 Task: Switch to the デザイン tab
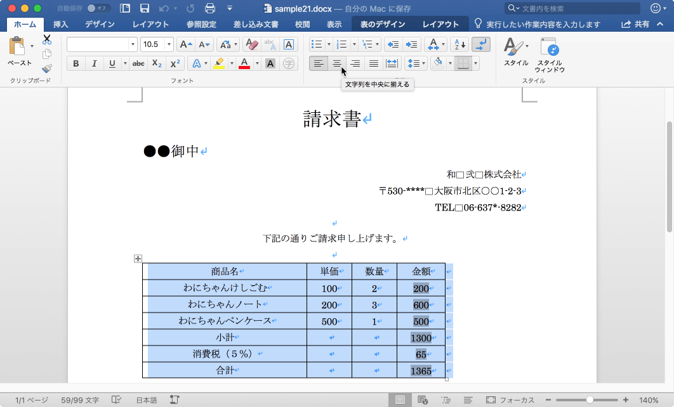click(x=100, y=25)
